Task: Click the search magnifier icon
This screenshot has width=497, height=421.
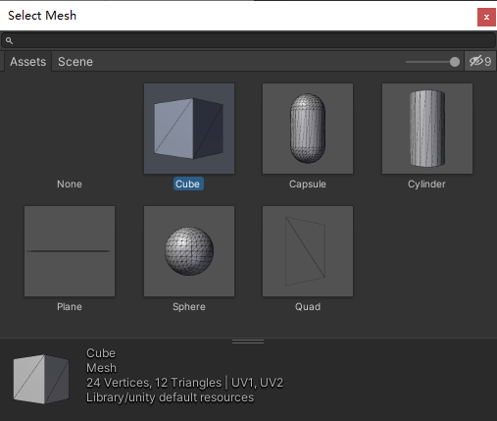Action: (x=9, y=40)
